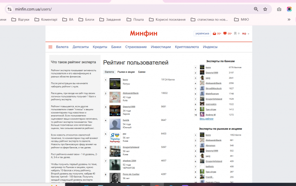Open the colorful circle extension icon
The image size is (296, 186).
tap(289, 9)
